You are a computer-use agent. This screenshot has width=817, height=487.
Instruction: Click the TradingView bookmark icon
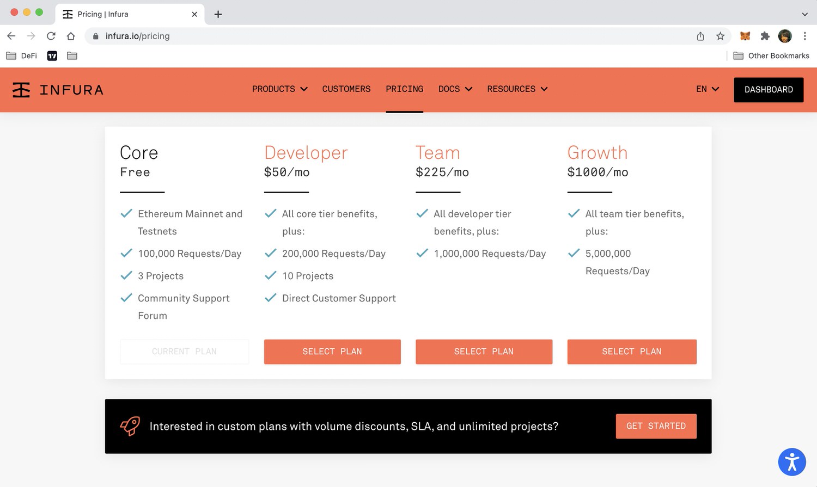[52, 56]
